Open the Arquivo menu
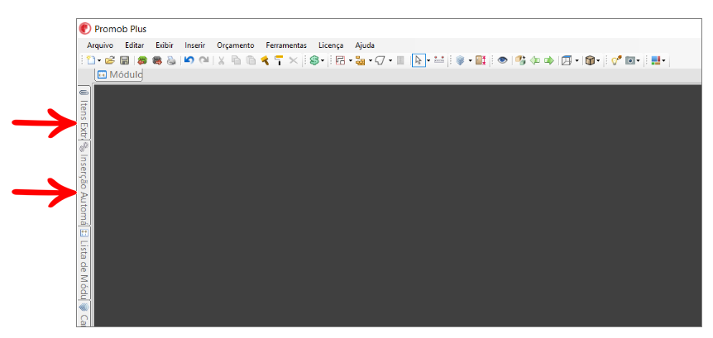Screen dimensions: 713x338 100,45
